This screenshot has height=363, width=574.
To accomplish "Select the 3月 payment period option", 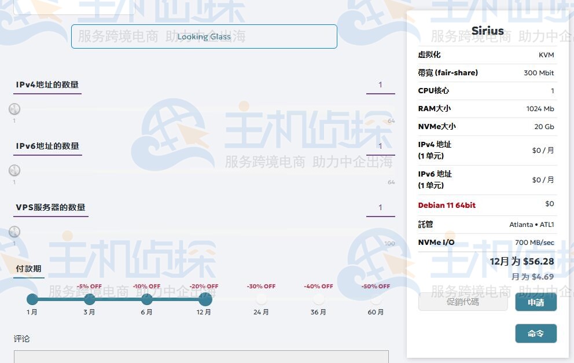I will pos(90,299).
